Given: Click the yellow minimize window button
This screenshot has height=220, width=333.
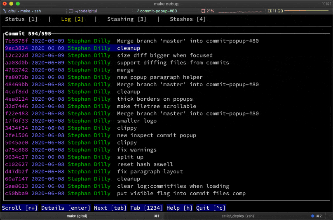Looking at the screenshot, I should click(x=11, y=4).
